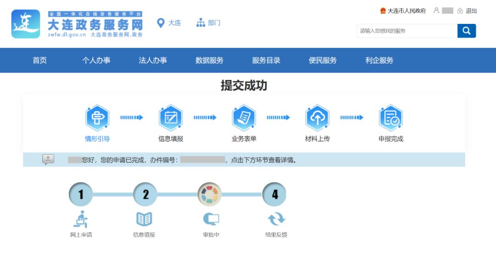Go to 首页 in navigation bar
Screen dimensions: 496x261
click(x=40, y=60)
